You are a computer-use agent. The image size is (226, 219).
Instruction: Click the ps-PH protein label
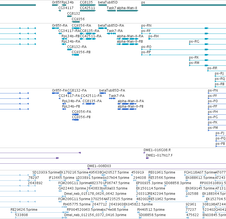click(x=213, y=112)
